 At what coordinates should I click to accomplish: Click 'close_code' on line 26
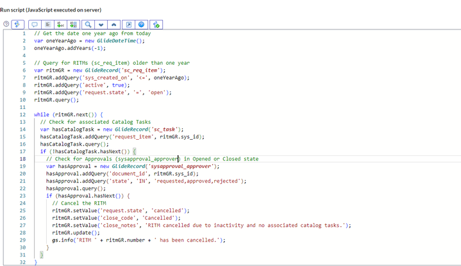coord(119,218)
